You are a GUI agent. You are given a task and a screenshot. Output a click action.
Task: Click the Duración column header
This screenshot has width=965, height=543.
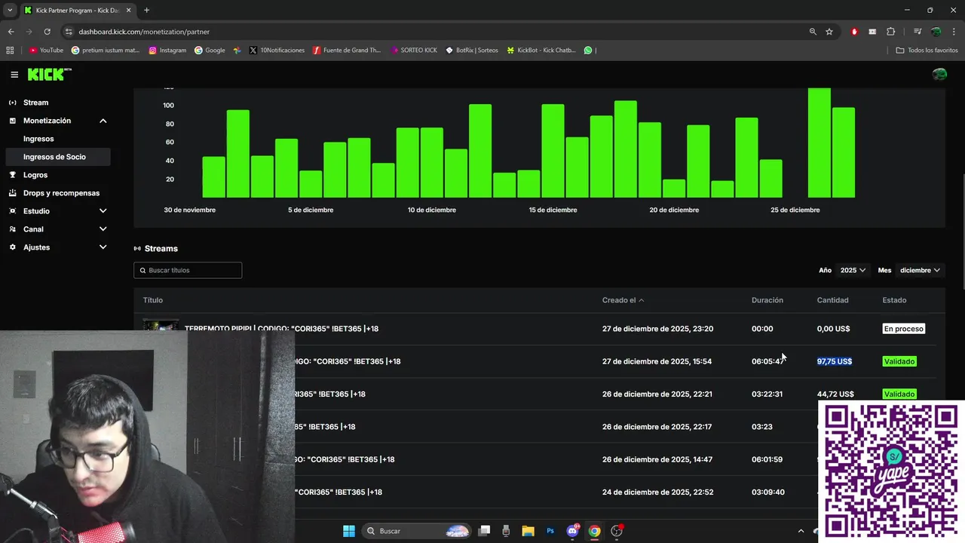pyautogui.click(x=767, y=300)
